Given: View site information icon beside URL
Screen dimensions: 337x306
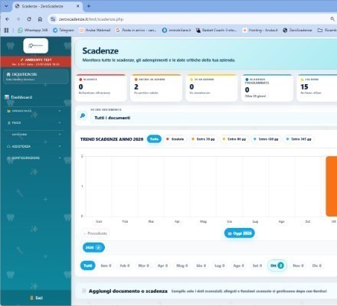Looking at the screenshot, I should pos(53,19).
